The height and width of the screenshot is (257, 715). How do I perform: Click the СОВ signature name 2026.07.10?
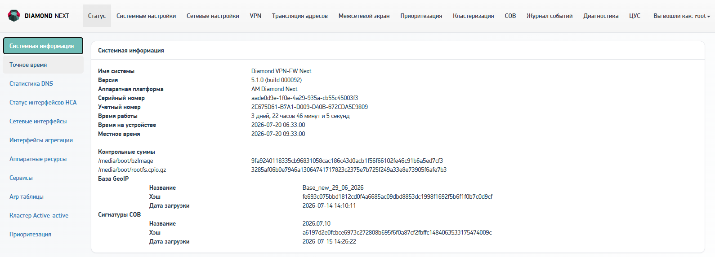pos(317,223)
